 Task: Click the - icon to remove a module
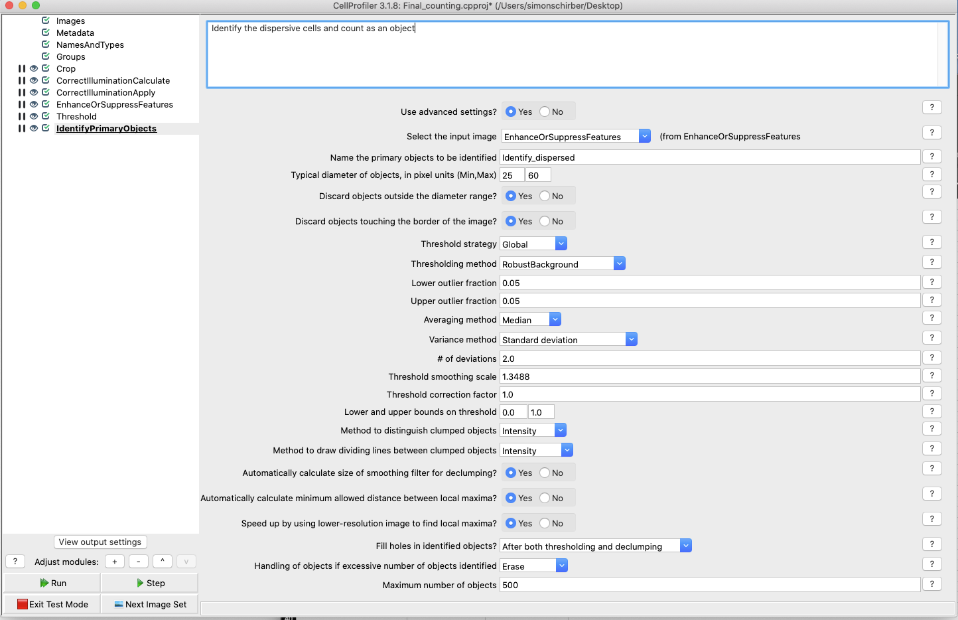[x=138, y=561]
